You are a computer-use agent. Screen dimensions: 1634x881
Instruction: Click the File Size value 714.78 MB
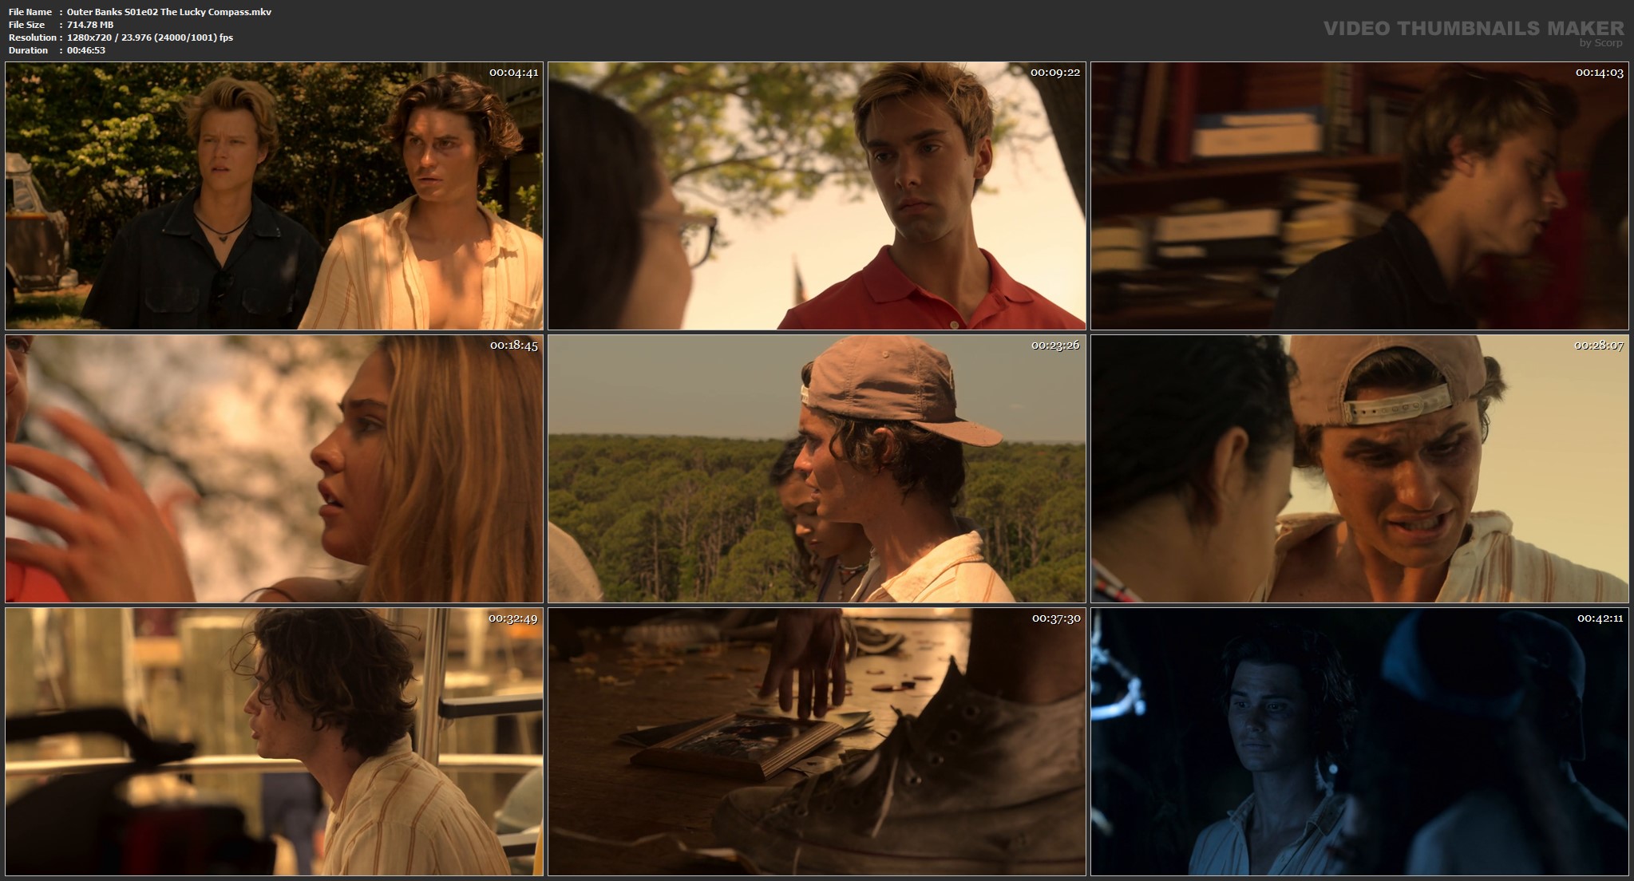pos(90,25)
